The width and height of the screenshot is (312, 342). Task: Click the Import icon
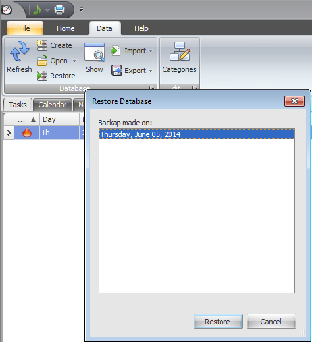click(116, 51)
